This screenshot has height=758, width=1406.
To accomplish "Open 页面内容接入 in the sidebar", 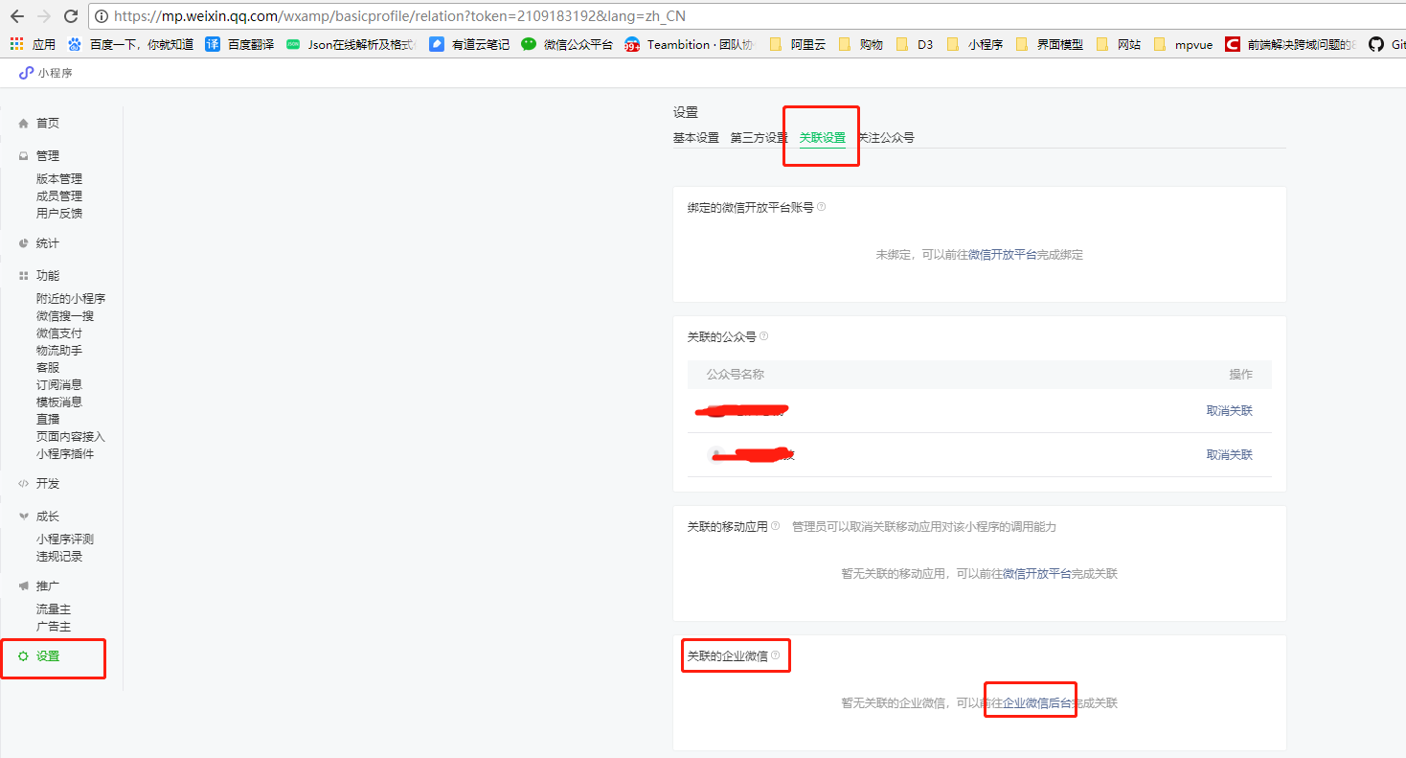I will (x=71, y=437).
